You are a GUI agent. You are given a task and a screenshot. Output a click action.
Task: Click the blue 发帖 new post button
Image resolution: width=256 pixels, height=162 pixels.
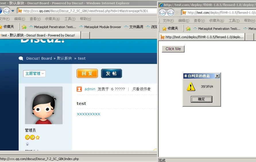pyautogui.click(x=111, y=73)
